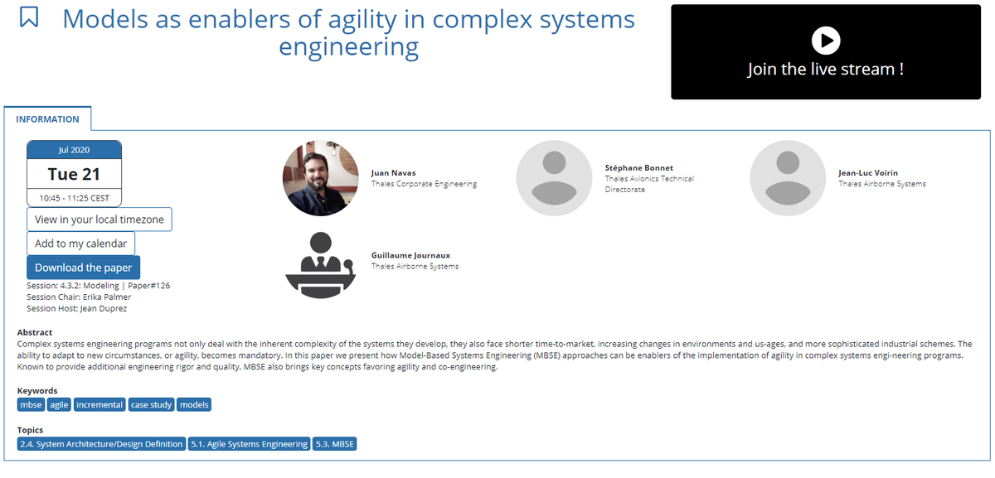Open topic 5.3 MBSE
The width and height of the screenshot is (995, 478).
point(334,444)
